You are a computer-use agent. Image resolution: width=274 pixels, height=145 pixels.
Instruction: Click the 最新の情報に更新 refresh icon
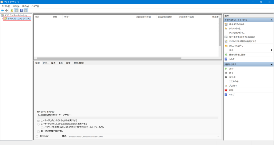pyautogui.click(x=226, y=55)
